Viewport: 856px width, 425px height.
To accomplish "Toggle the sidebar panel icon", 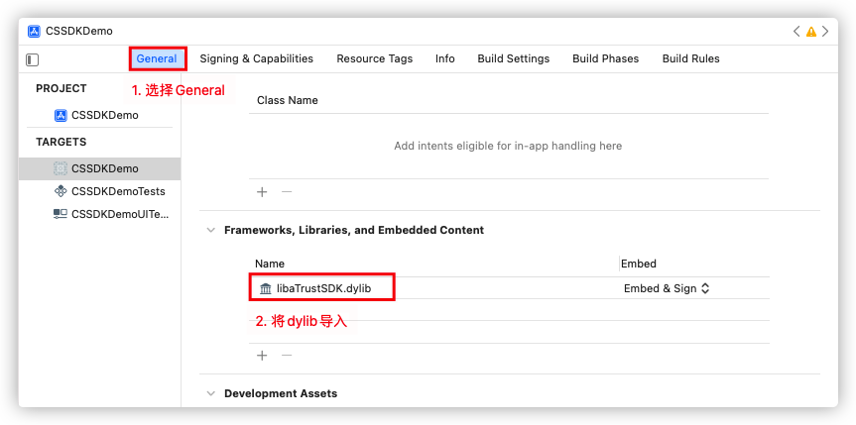I will point(33,59).
